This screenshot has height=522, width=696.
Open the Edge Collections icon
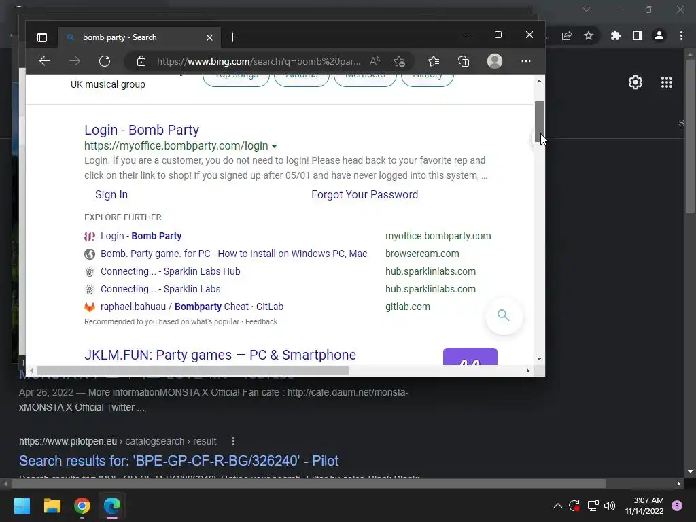[464, 61]
